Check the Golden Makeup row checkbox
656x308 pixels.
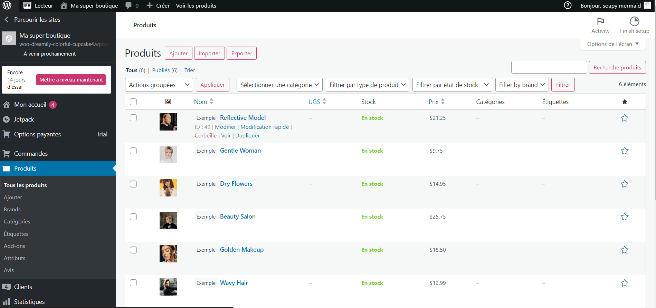133,250
